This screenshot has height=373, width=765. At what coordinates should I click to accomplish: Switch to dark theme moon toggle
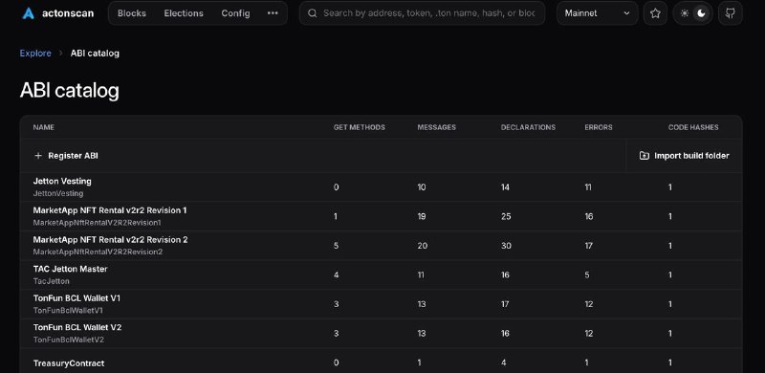[x=701, y=13]
